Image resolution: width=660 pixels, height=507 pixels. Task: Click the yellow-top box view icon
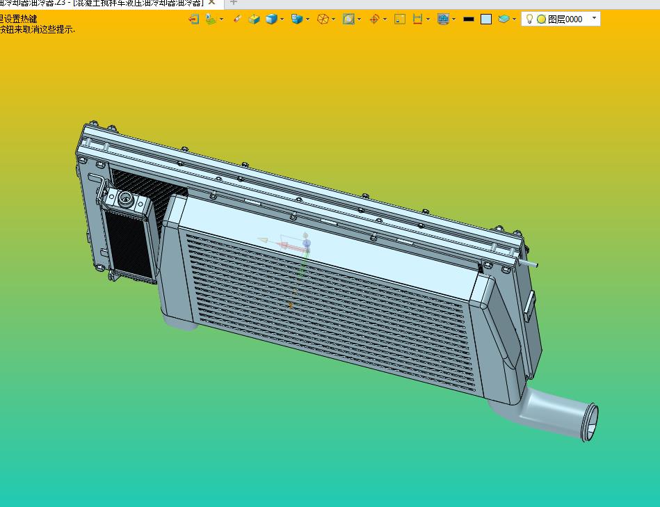point(255,19)
